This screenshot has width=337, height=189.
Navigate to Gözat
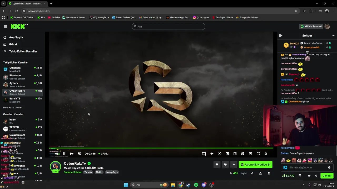point(13,44)
